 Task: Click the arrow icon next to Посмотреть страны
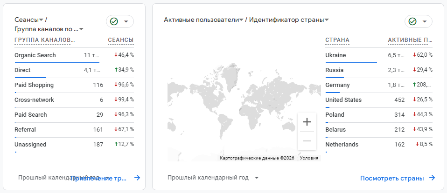point(432,178)
